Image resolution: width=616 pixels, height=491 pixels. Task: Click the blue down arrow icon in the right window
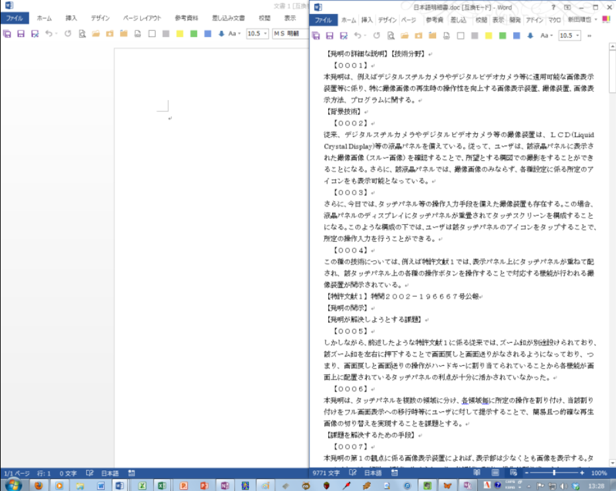pyautogui.click(x=530, y=36)
